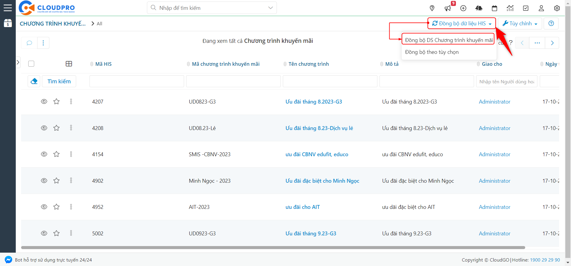Go to the previous page arrow
This screenshot has width=571, height=266.
(522, 43)
